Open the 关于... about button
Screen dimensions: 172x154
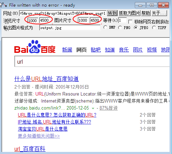(159, 13)
